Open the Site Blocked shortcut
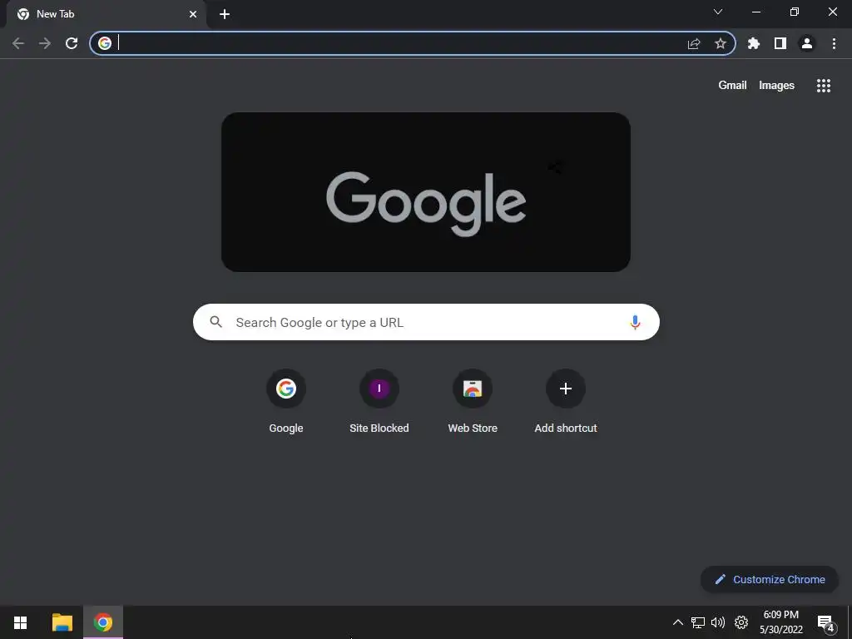This screenshot has width=852, height=639. pos(379,401)
